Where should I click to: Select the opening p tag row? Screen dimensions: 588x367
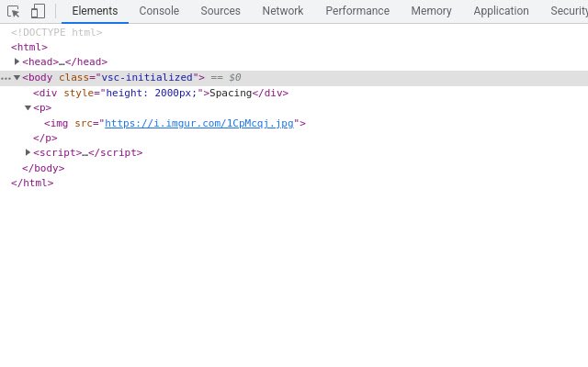coord(42,108)
